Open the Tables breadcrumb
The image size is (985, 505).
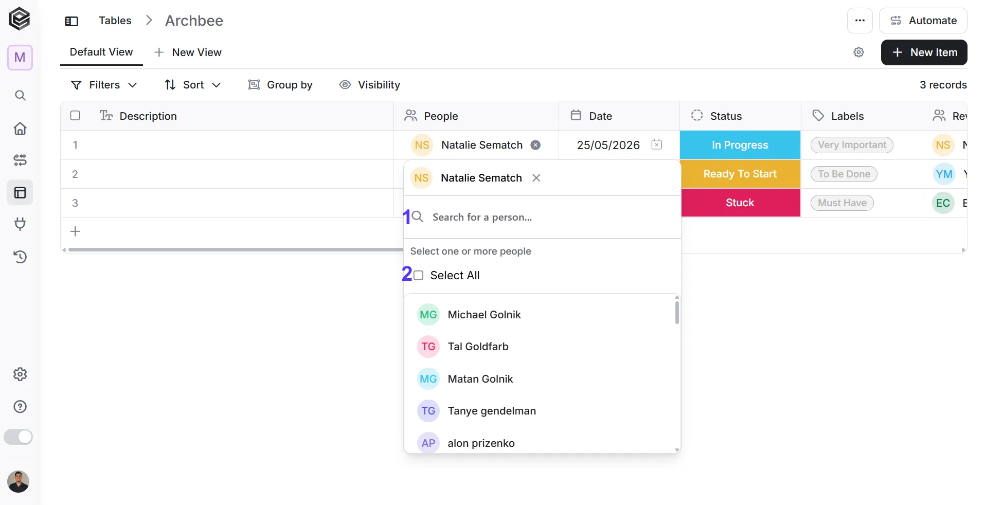point(115,21)
